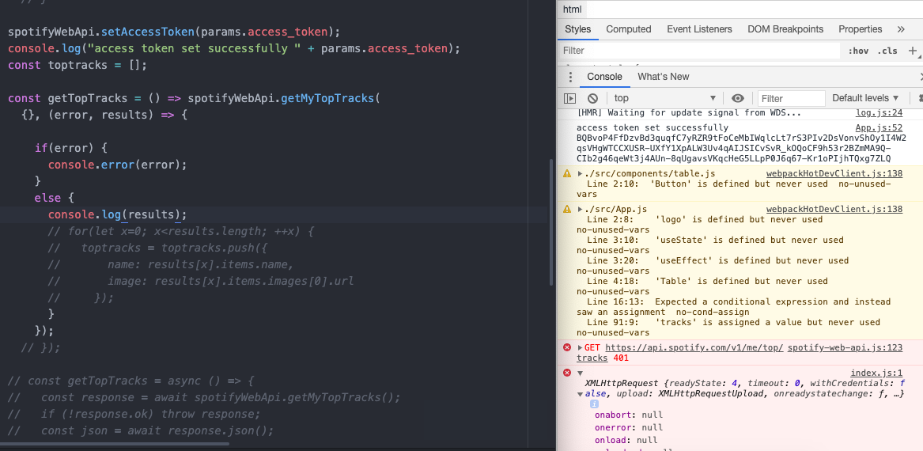Click the 'onload: null' property row
Screen dimensions: 923x451
click(626, 441)
